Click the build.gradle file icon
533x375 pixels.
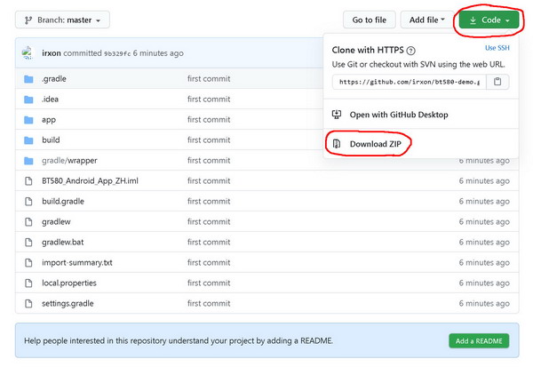coord(28,201)
